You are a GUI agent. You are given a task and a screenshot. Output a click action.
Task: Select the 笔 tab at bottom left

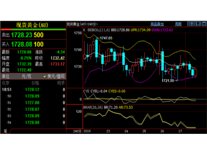coord(5,131)
